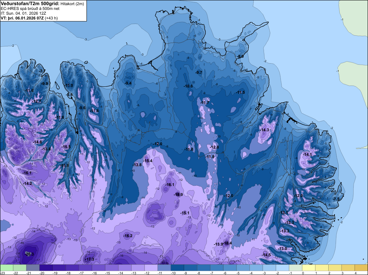Click the -15.1 temperature reading
Viewport: 368px width, 275px height.
click(185, 213)
